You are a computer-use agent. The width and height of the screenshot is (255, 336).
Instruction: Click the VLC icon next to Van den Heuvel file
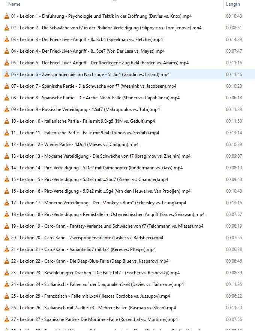7,191
